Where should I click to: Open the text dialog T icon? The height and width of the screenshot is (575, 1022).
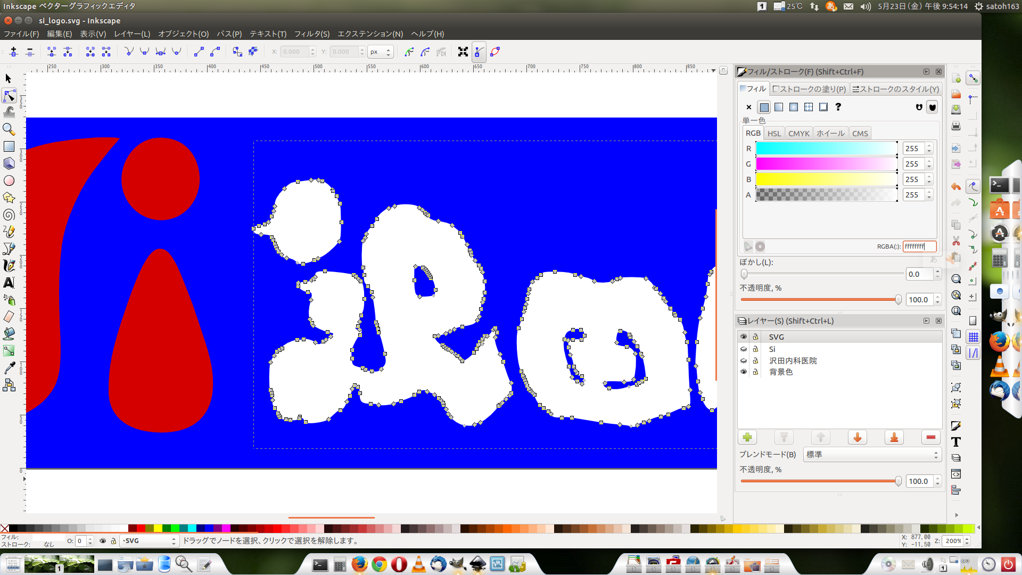[x=956, y=442]
